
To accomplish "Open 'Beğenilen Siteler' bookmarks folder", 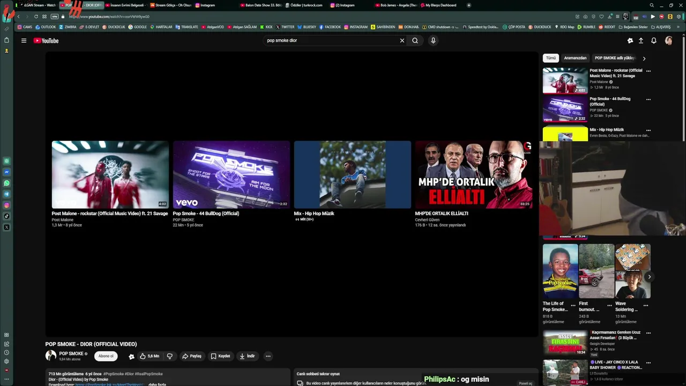I will pyautogui.click(x=633, y=27).
